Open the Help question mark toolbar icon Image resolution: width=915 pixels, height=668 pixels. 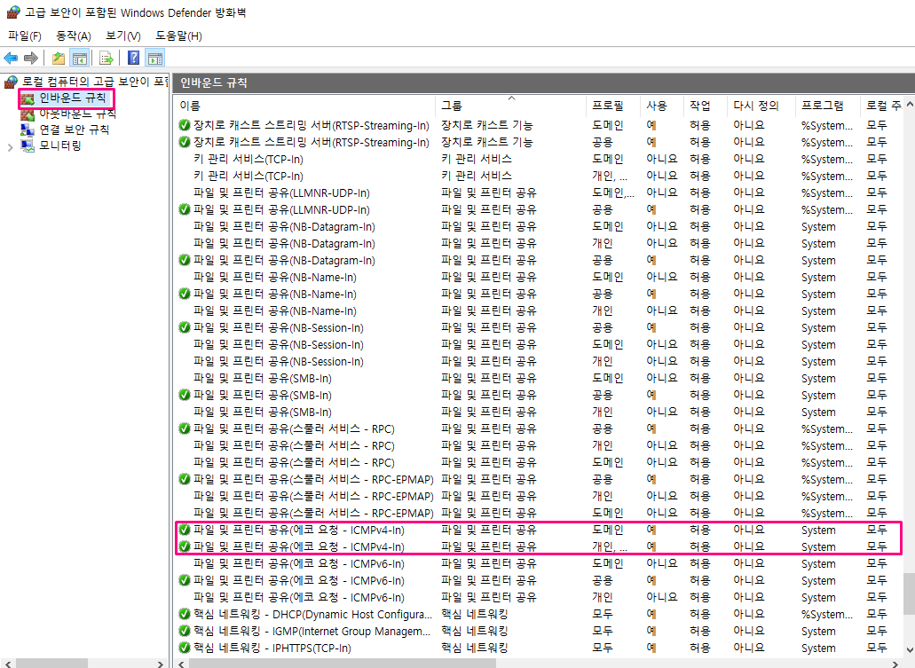point(134,58)
